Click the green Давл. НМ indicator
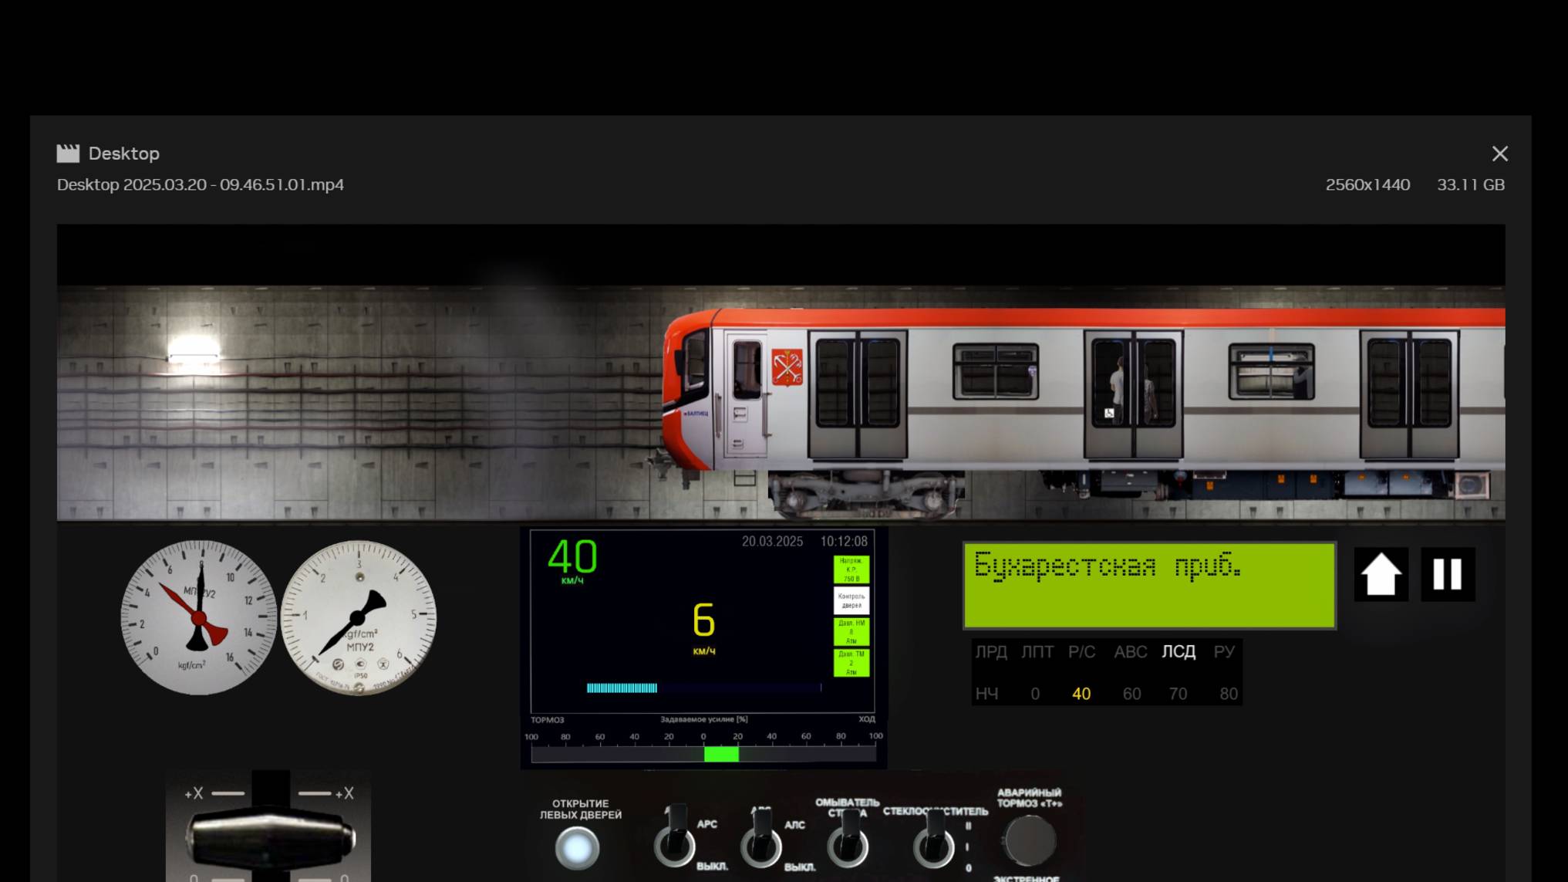 click(x=851, y=632)
